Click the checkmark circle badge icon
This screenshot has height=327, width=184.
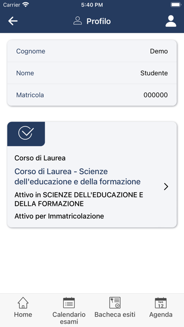26,132
